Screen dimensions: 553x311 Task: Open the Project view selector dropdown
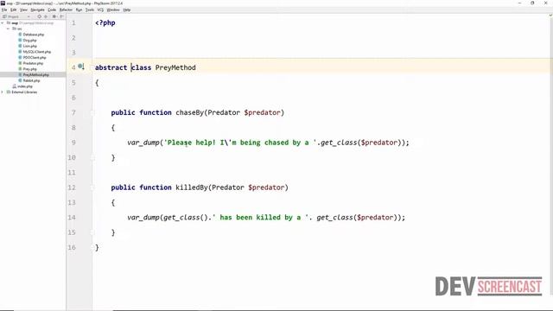[x=16, y=16]
